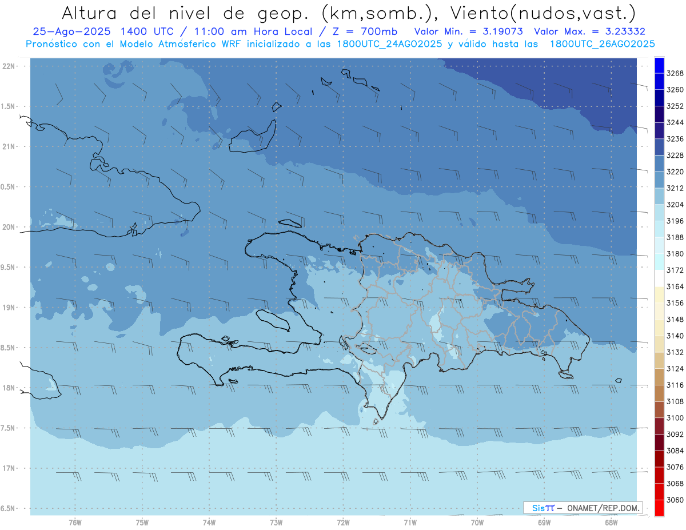The height and width of the screenshot is (530, 686).
Task: Click the '71W' longitude label
Action: [x=410, y=521]
